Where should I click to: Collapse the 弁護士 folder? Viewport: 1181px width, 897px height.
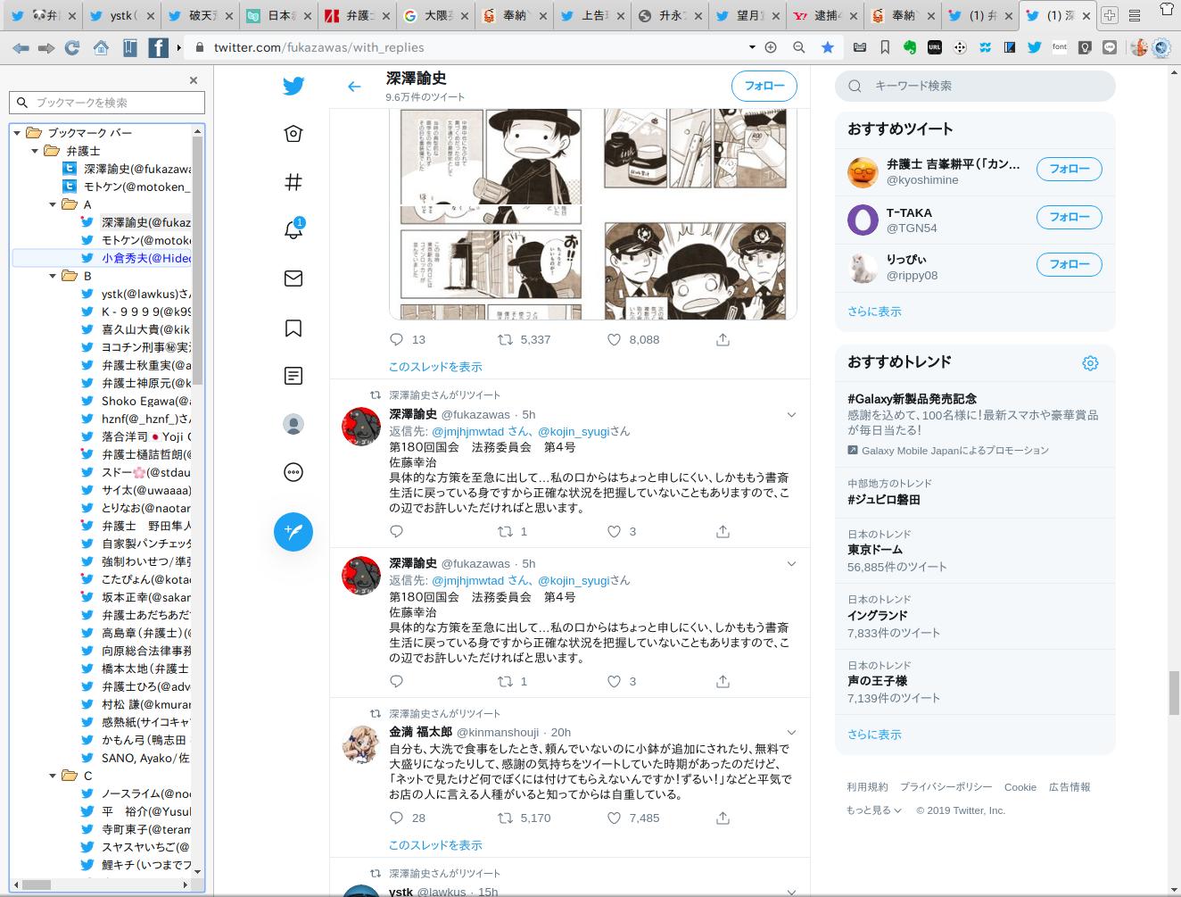pyautogui.click(x=35, y=151)
